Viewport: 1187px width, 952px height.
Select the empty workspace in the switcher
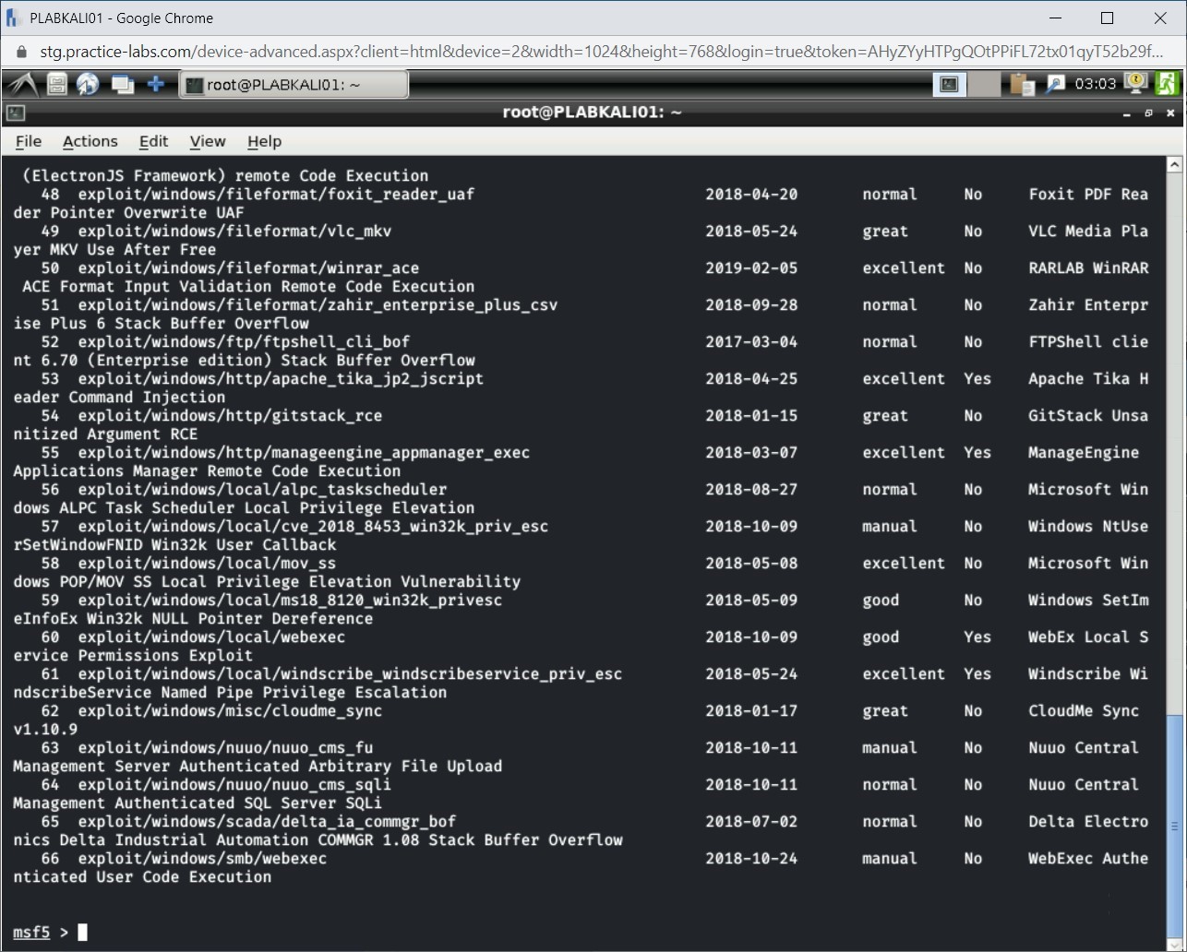[984, 84]
